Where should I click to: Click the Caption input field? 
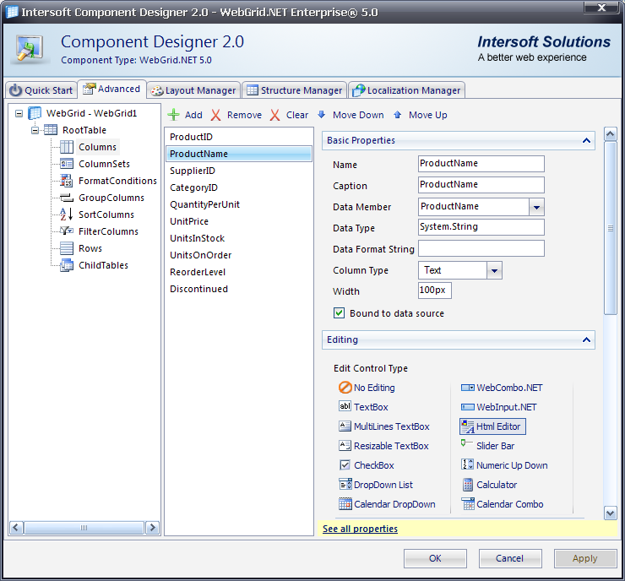[481, 185]
